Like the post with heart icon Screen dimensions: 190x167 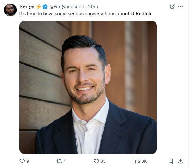click(x=96, y=161)
